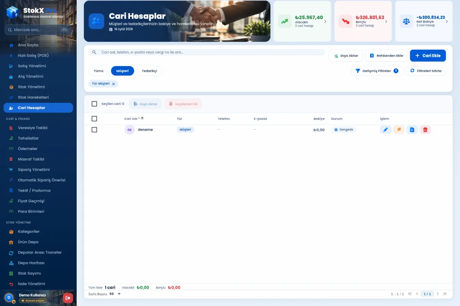Open Gelişmiş Filtreler panel

tap(377, 71)
